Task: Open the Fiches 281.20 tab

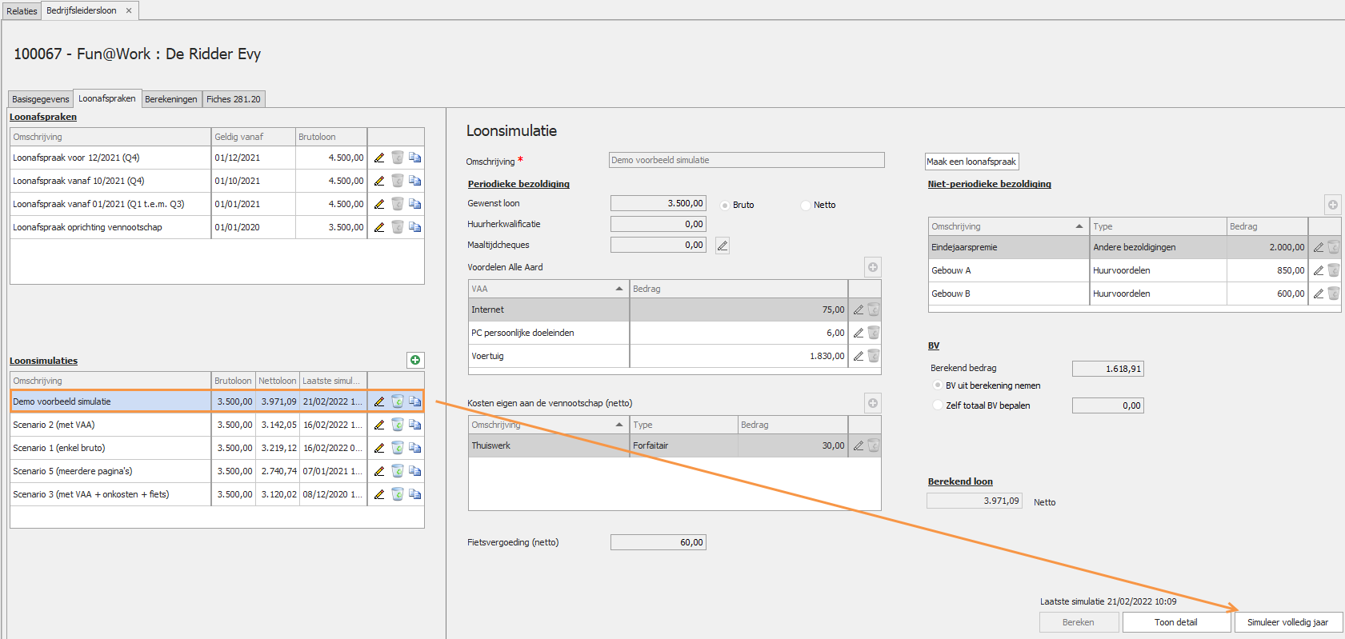Action: (233, 99)
